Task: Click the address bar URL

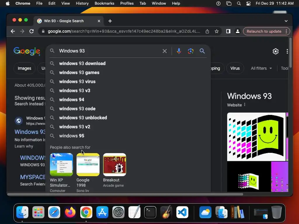Action: click(124, 31)
